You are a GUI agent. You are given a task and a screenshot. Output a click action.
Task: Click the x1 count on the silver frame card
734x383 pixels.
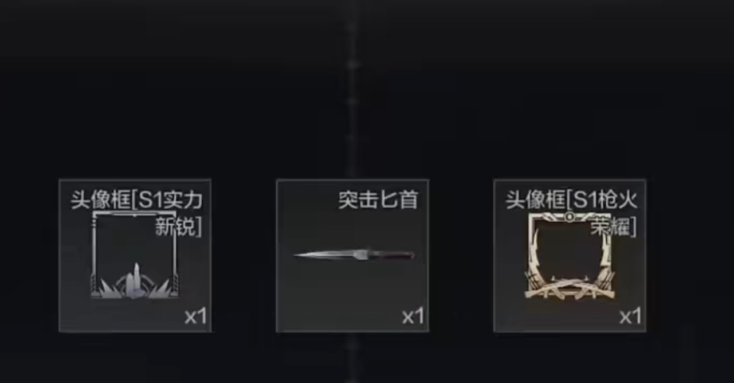tap(195, 316)
